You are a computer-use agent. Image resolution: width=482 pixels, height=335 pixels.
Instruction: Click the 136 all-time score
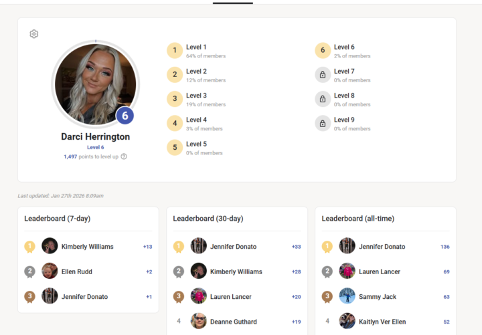click(445, 247)
